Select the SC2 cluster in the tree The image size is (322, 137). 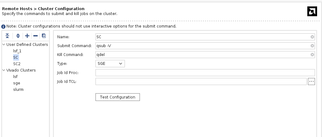coord(17,64)
